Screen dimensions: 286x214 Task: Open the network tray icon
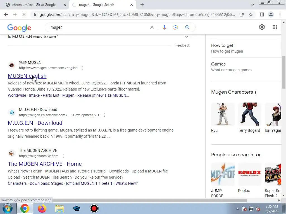pyautogui.click(x=251, y=209)
